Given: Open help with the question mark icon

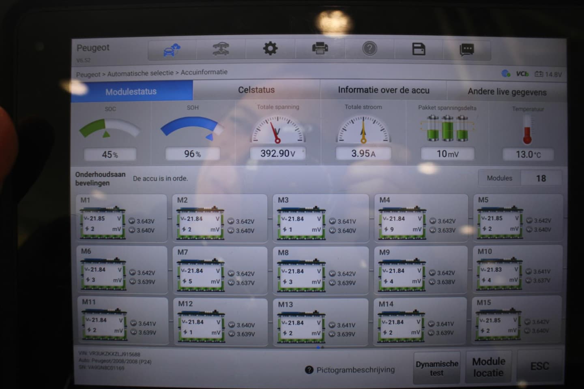Looking at the screenshot, I should 369,49.
